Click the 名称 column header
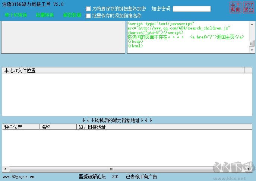The height and width of the screenshot is (181, 256). click(58, 127)
